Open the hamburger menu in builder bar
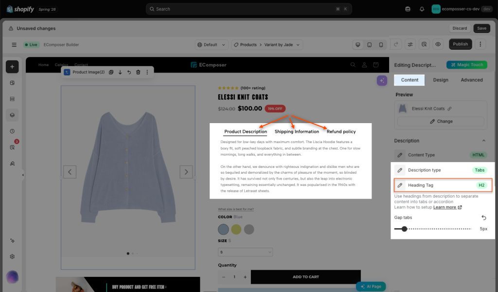The height and width of the screenshot is (292, 498). pyautogui.click(x=14, y=45)
